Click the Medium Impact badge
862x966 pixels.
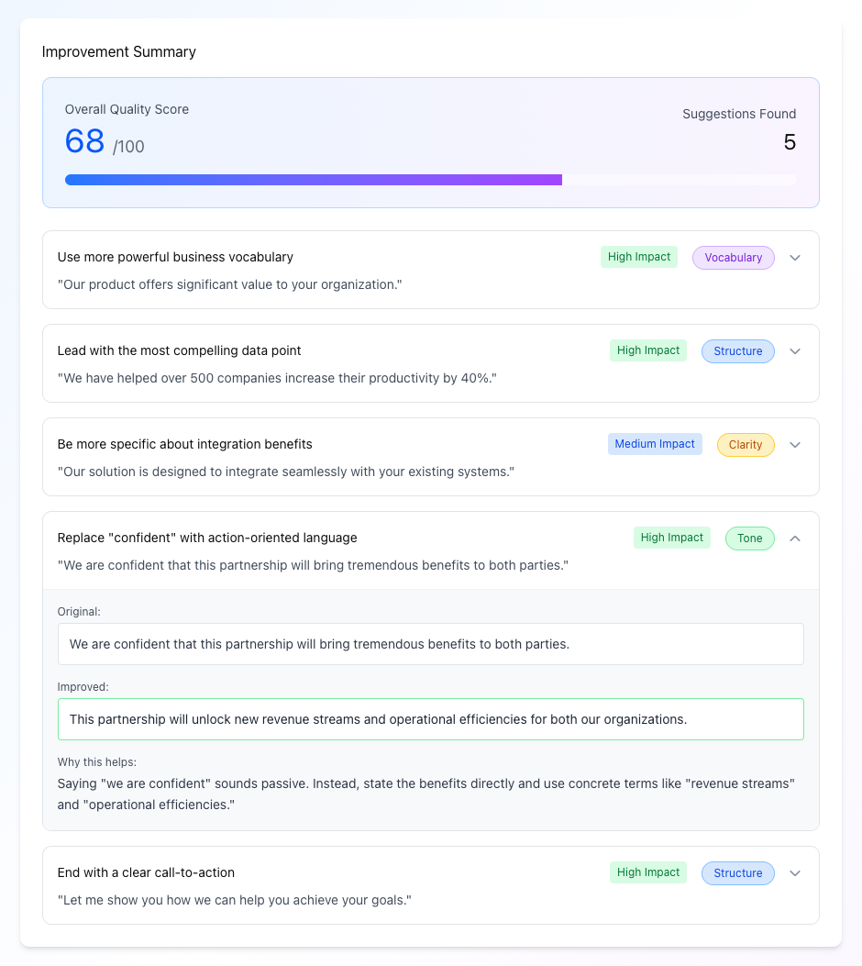pyautogui.click(x=655, y=444)
